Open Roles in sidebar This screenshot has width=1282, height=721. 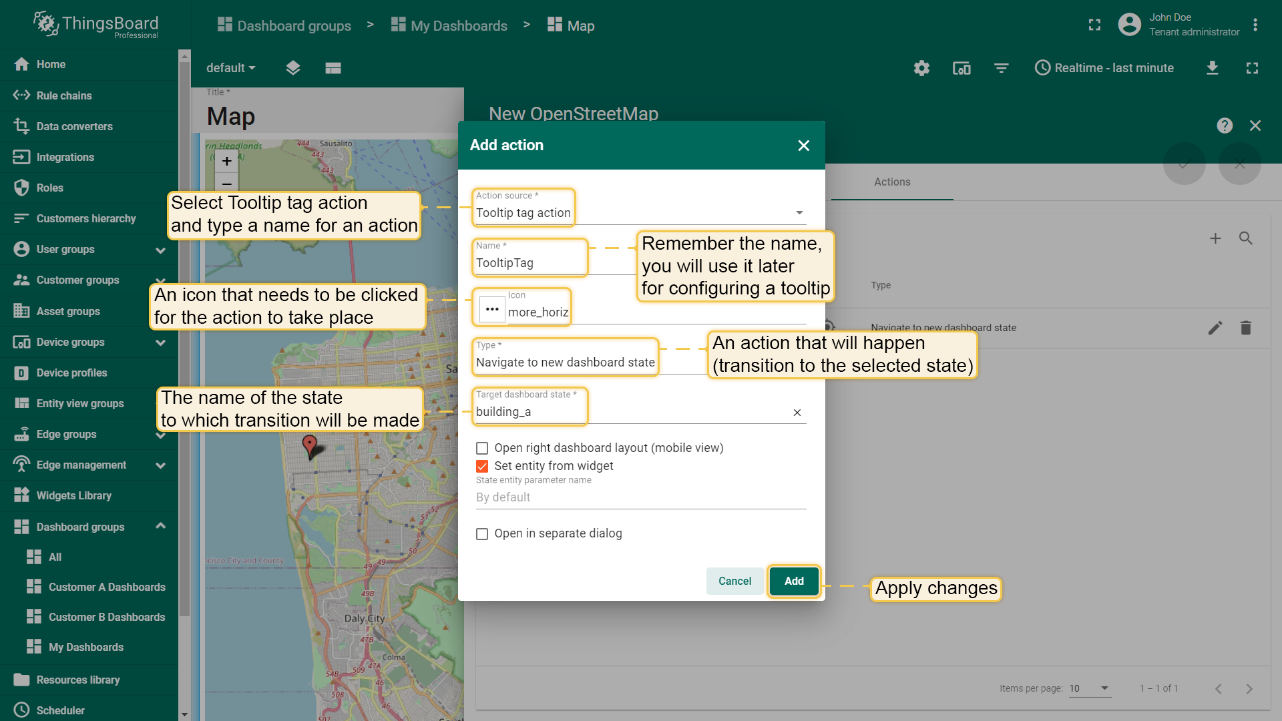coord(89,188)
